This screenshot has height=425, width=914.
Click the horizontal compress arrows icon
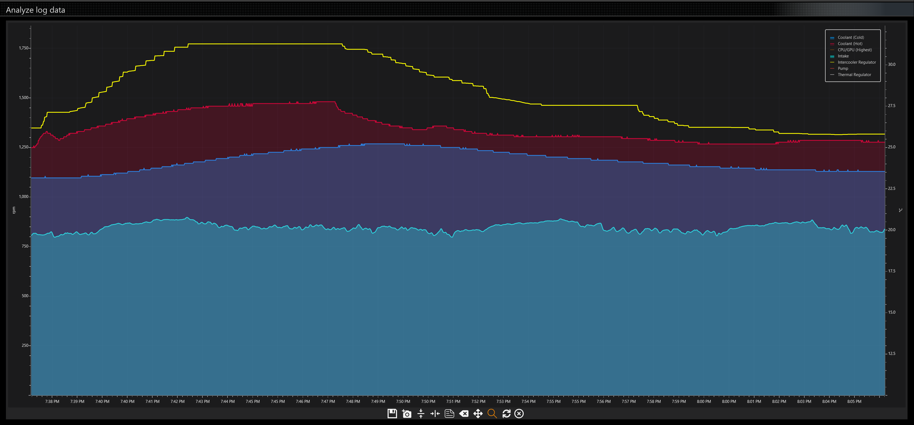click(x=435, y=414)
